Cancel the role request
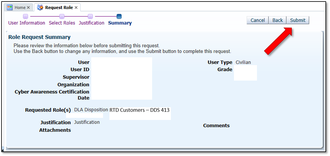Viewport: 330px width, 156px height. point(258,20)
